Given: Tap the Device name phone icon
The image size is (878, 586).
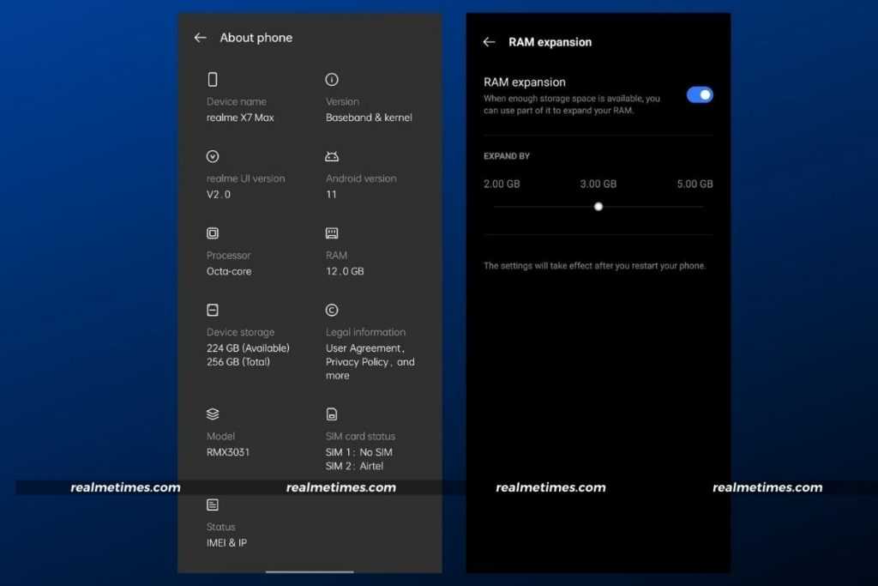Looking at the screenshot, I should point(213,80).
